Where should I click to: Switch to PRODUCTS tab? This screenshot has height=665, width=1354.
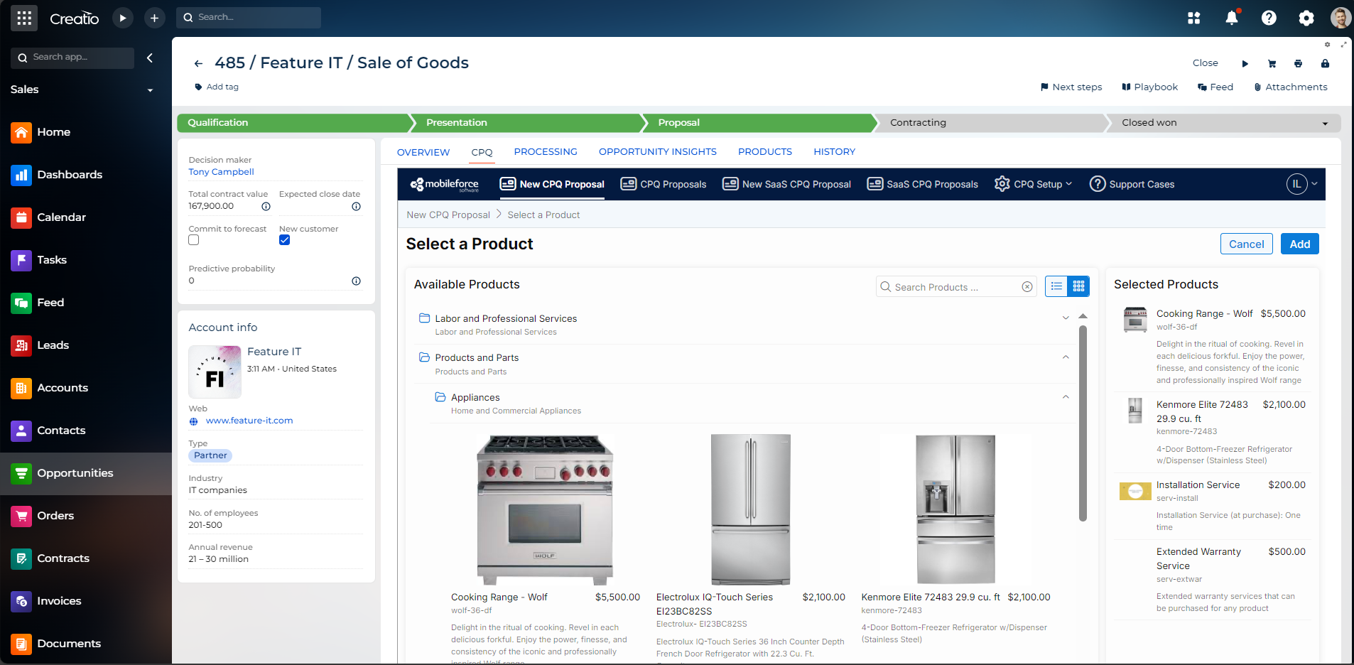[x=765, y=152]
